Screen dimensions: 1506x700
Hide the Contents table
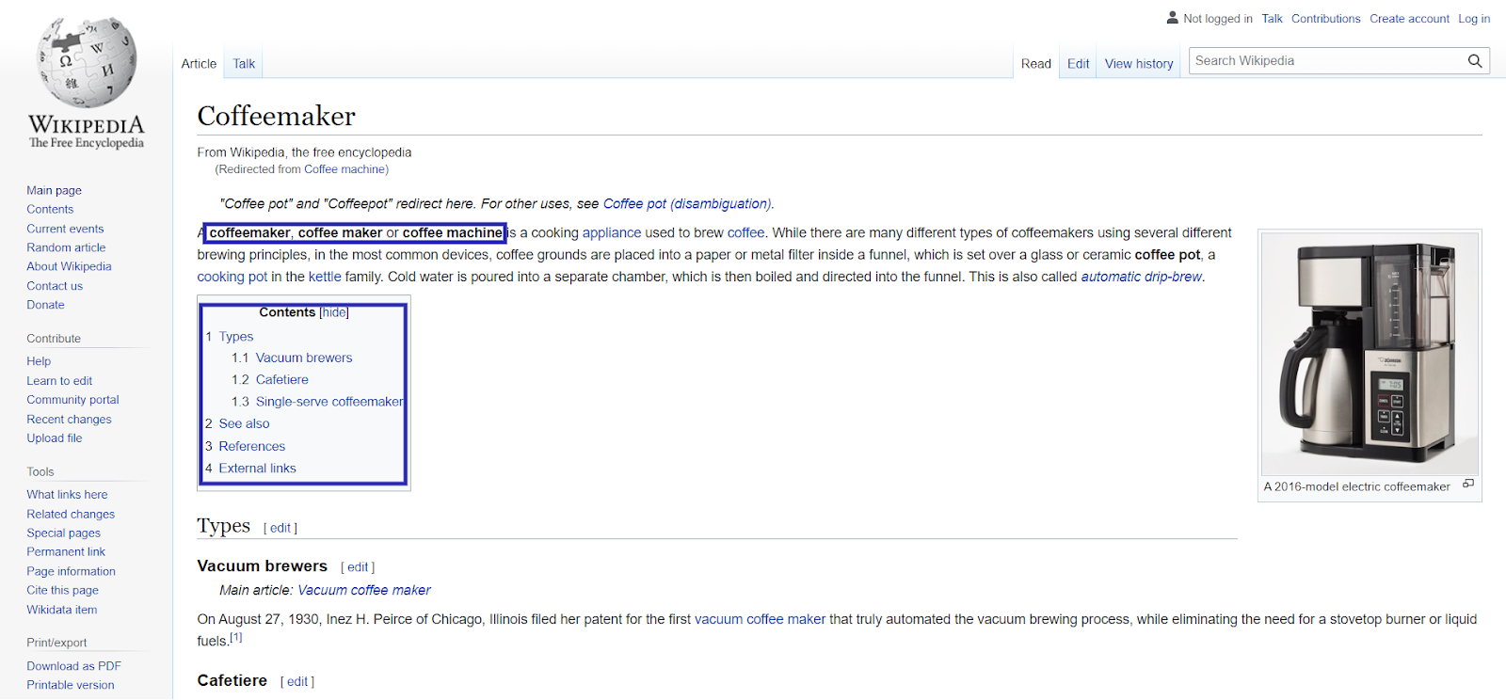coord(334,312)
